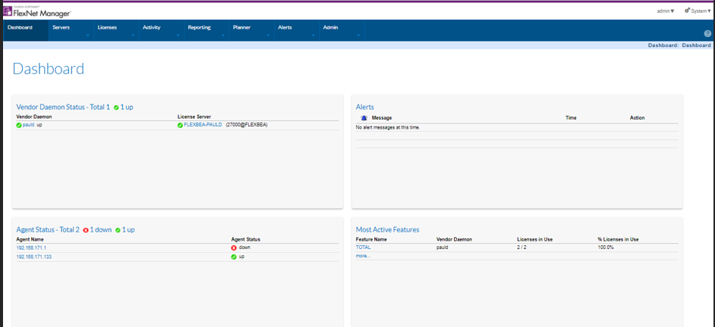Click the large Dashboard page heading
This screenshot has height=327, width=715.
(x=49, y=69)
